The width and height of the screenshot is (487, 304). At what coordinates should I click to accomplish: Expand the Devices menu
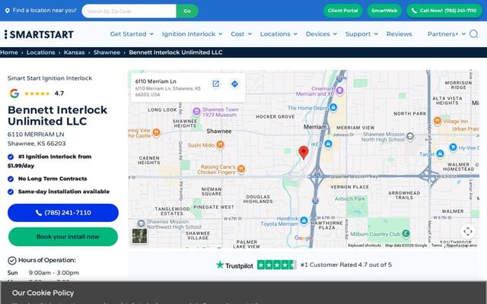point(321,33)
